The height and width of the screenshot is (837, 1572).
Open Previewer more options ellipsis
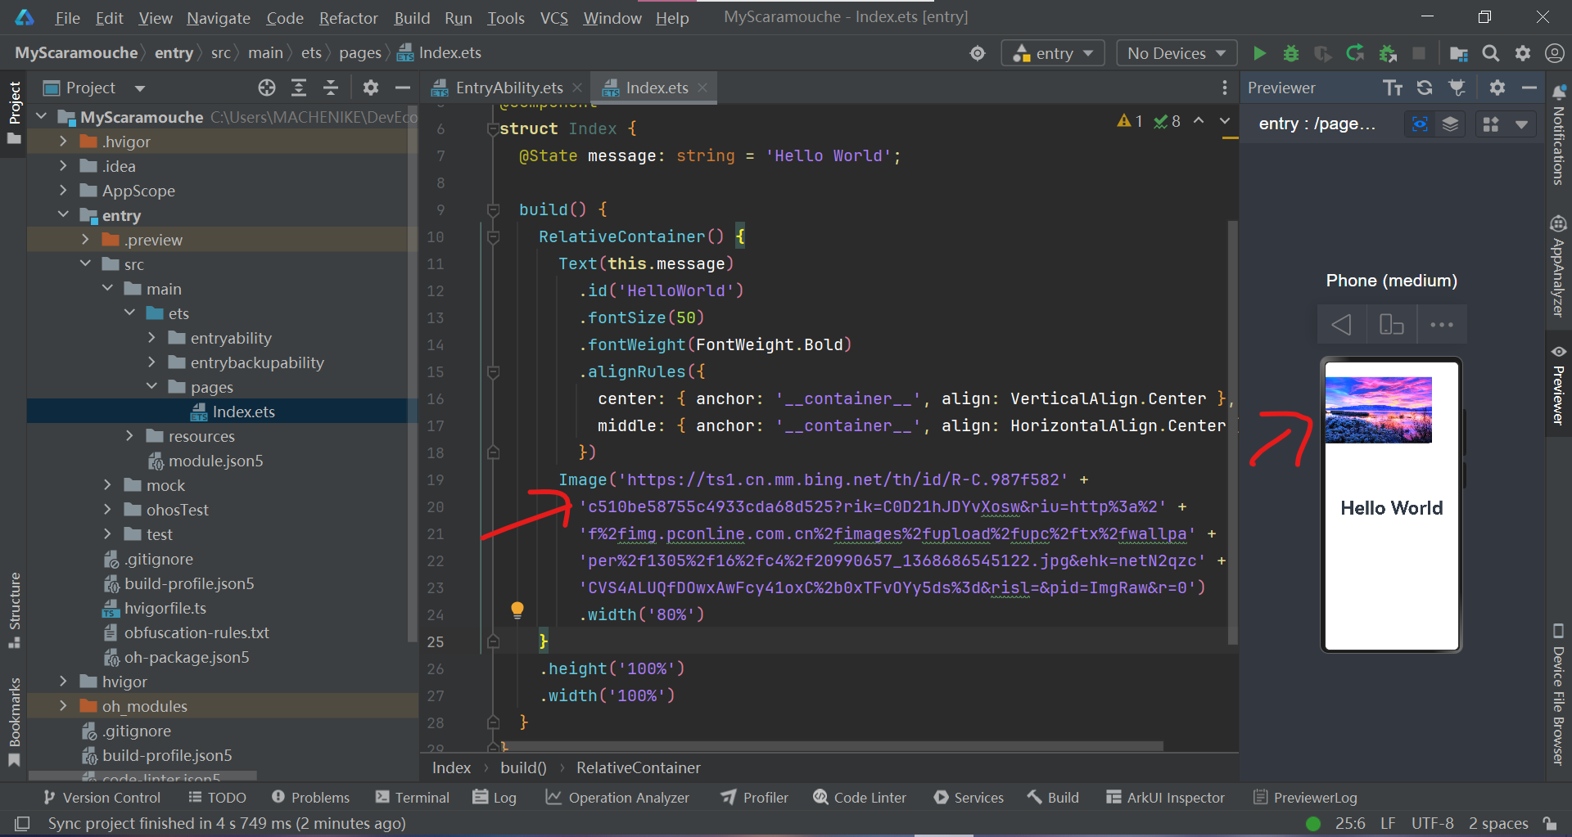coord(1442,325)
